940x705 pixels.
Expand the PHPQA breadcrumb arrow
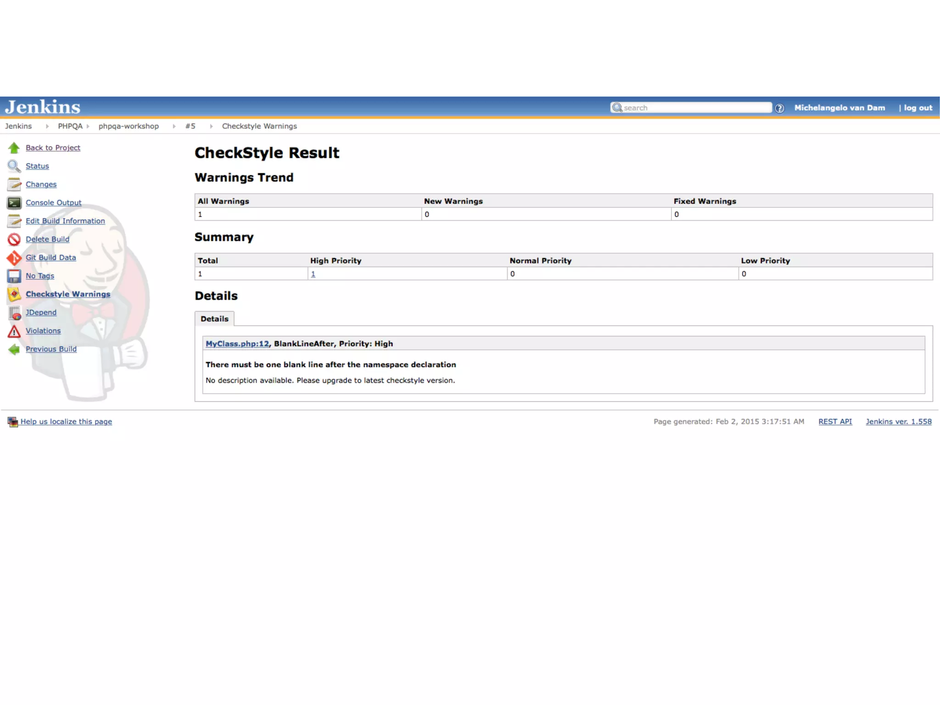(x=88, y=126)
